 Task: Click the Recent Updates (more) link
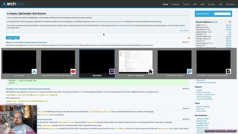pos(215,22)
